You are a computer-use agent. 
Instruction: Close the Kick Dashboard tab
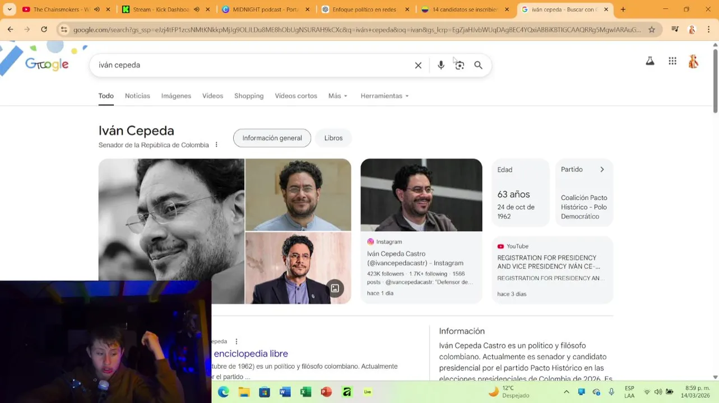pos(208,10)
